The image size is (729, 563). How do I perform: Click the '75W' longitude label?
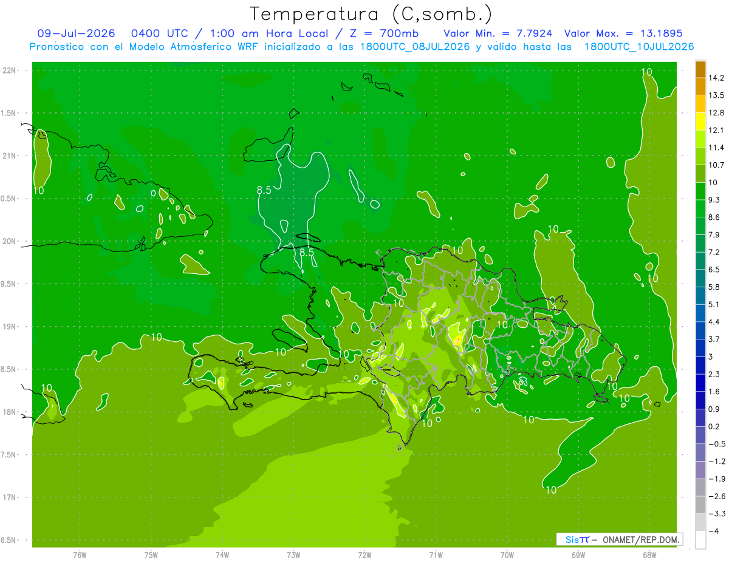pyautogui.click(x=151, y=554)
